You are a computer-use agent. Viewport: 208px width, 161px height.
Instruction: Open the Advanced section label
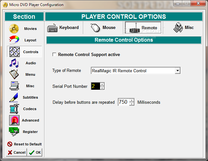pyautogui.click(x=30, y=120)
